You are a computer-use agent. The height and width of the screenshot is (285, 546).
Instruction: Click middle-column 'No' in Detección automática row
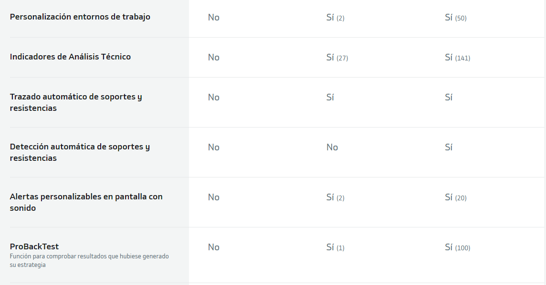[332, 147]
